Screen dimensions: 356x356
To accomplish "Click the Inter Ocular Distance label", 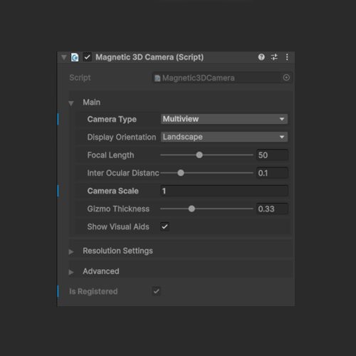I will tap(123, 173).
